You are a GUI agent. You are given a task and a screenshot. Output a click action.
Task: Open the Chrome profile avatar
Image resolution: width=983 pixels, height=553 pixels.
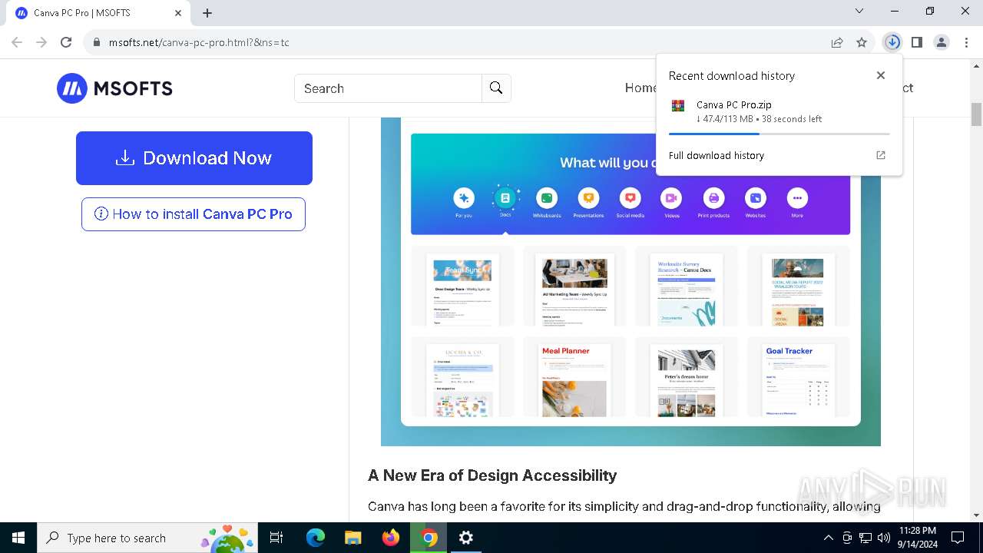pyautogui.click(x=942, y=42)
